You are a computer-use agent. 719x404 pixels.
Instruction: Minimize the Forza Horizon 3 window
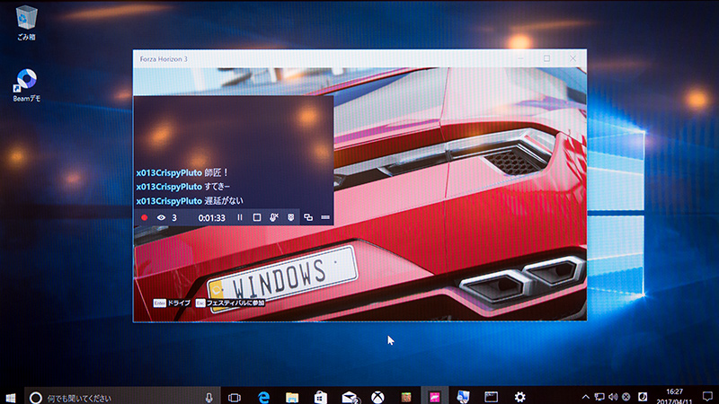(x=521, y=58)
